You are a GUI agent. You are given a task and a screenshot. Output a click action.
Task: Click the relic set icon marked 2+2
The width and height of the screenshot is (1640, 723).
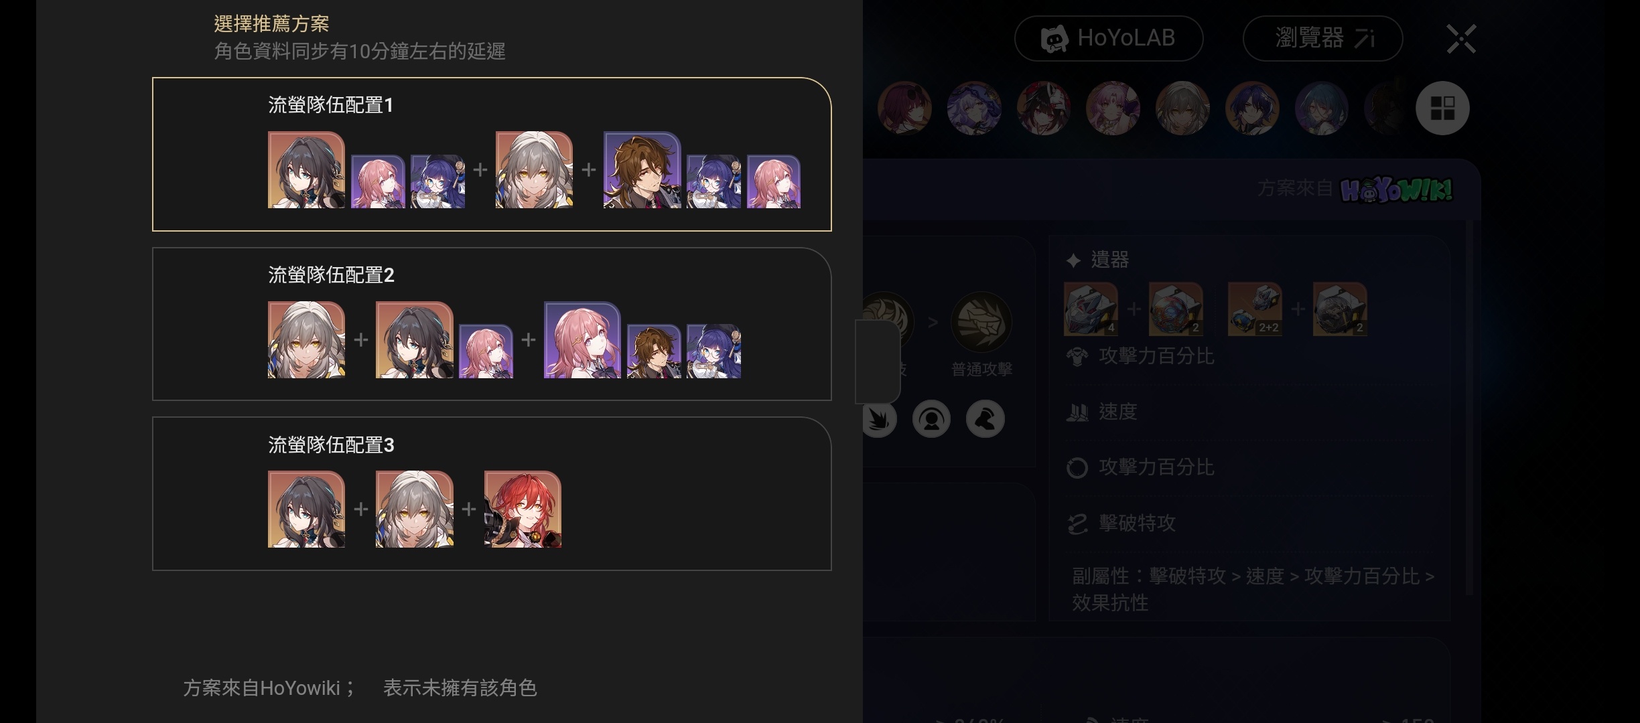1255,309
